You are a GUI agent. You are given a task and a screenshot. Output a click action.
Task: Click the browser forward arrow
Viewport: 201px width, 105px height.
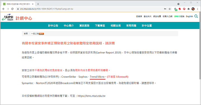8,9
